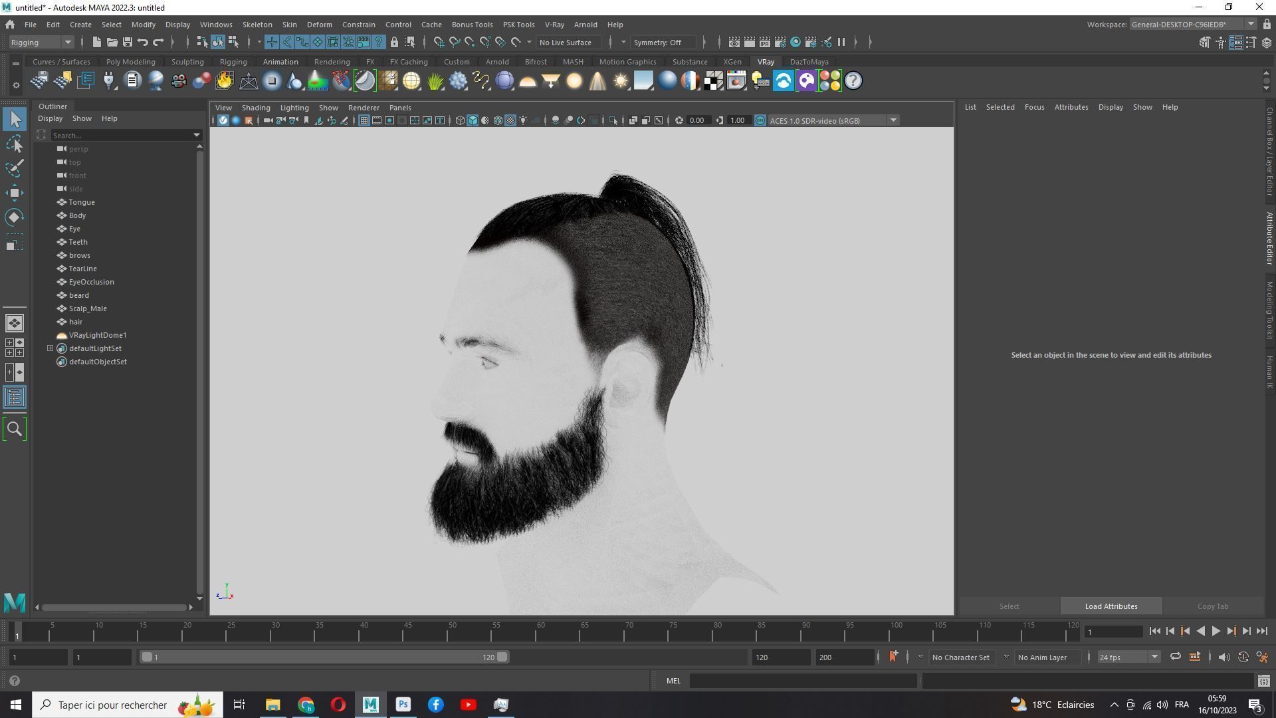Viewport: 1276px width, 718px height.
Task: Open the Chaos Cosmos cloud icon
Action: (x=784, y=81)
